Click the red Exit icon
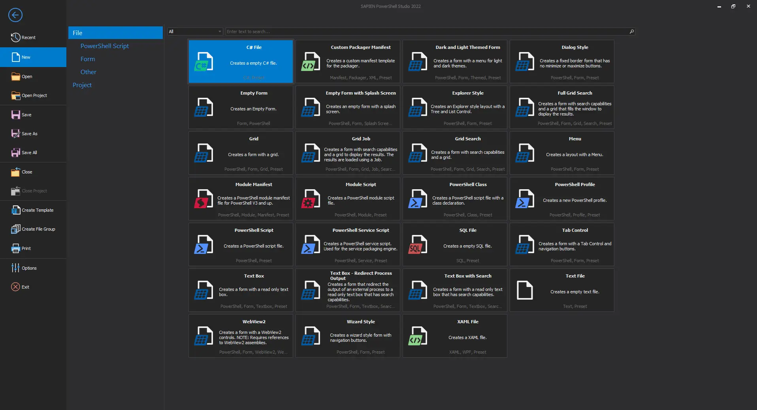Image resolution: width=757 pixels, height=410 pixels. click(15, 287)
